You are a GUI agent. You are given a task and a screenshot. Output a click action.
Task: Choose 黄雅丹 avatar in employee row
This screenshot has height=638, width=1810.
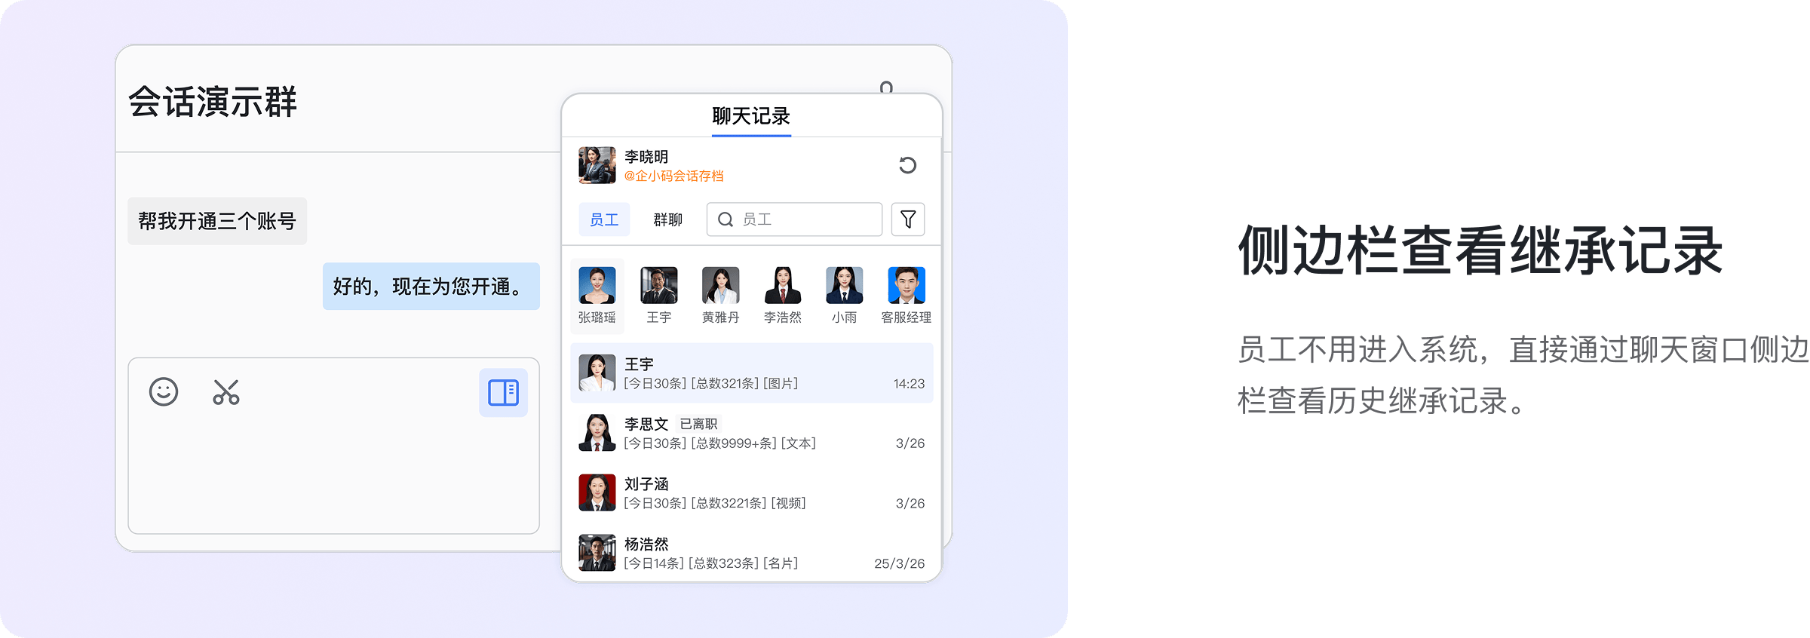721,286
